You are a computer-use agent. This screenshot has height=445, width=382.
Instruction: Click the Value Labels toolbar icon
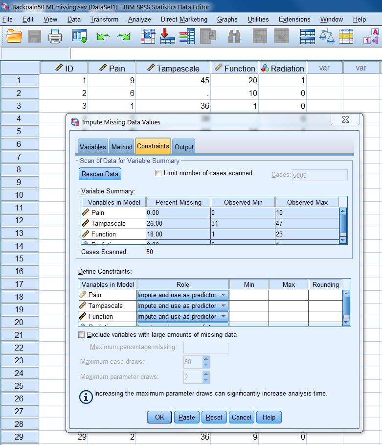click(x=373, y=36)
